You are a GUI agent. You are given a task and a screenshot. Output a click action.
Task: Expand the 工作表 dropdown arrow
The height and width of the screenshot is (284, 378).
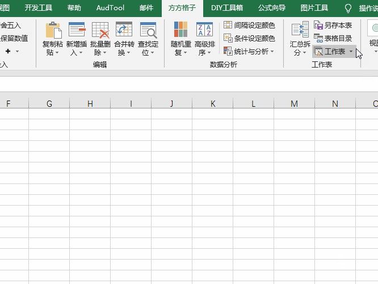(351, 51)
